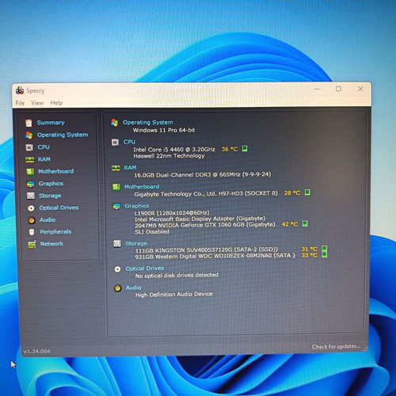Click the Check for updates link

coord(336,347)
